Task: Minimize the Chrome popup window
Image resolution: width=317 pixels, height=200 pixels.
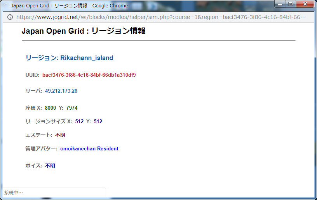Action: (280, 4)
